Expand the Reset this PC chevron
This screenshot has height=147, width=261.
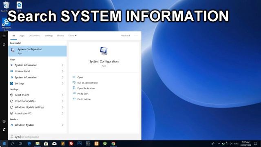(62, 95)
